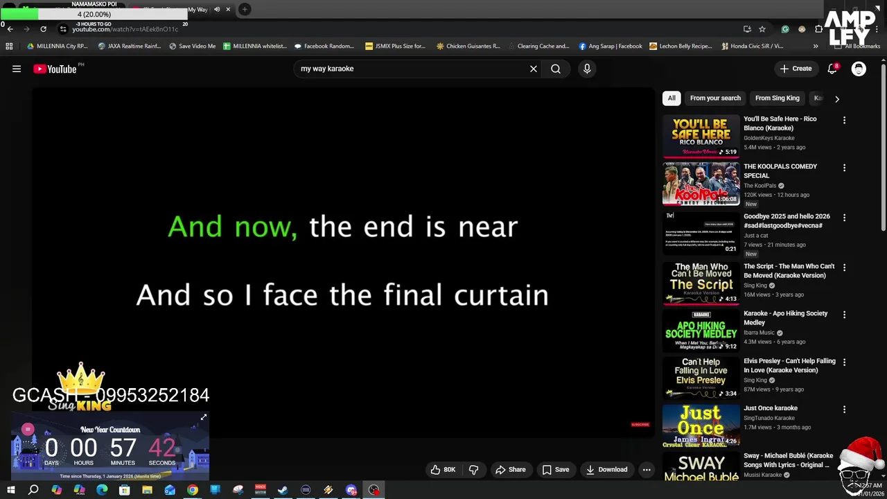Open Microsoft Store from the taskbar
This screenshot has width=887, height=499.
click(124, 490)
